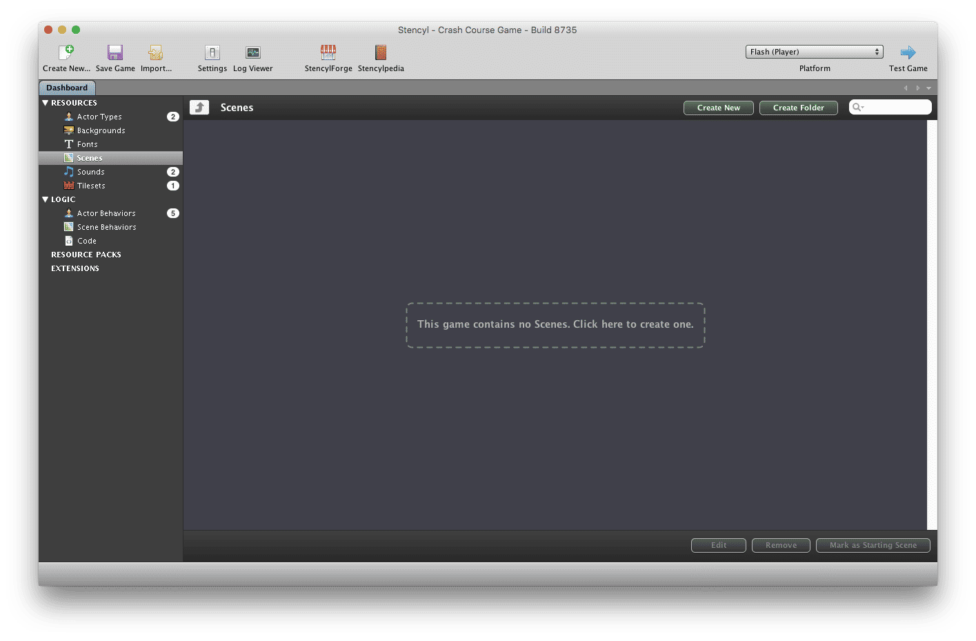The width and height of the screenshot is (976, 641).
Task: Click the search magnifier icon
Action: coord(857,107)
